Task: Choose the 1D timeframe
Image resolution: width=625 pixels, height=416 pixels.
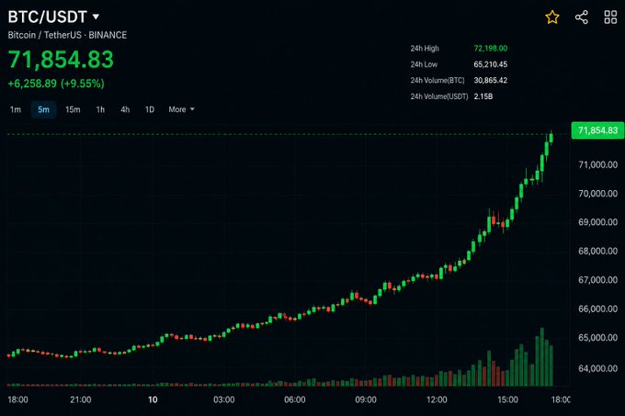Action: 150,109
